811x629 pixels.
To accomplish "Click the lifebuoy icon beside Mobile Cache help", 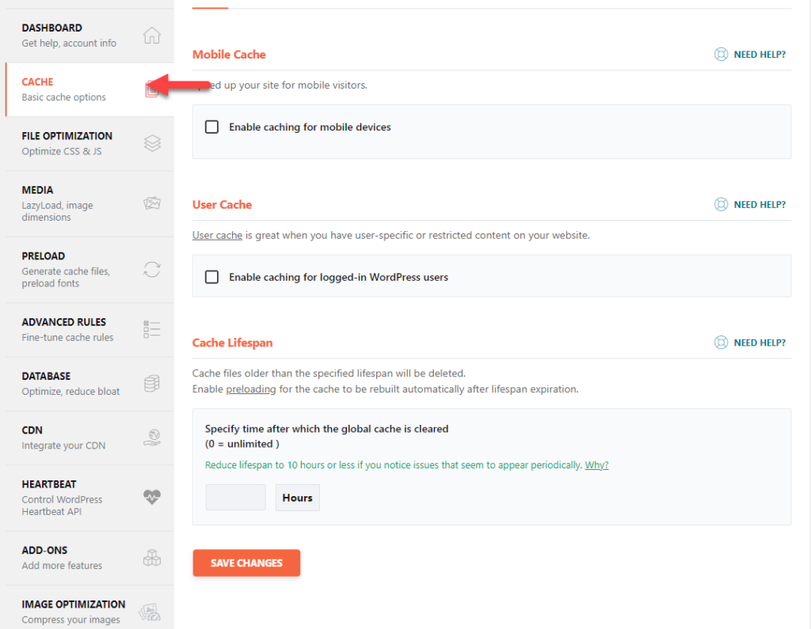I will pyautogui.click(x=721, y=55).
